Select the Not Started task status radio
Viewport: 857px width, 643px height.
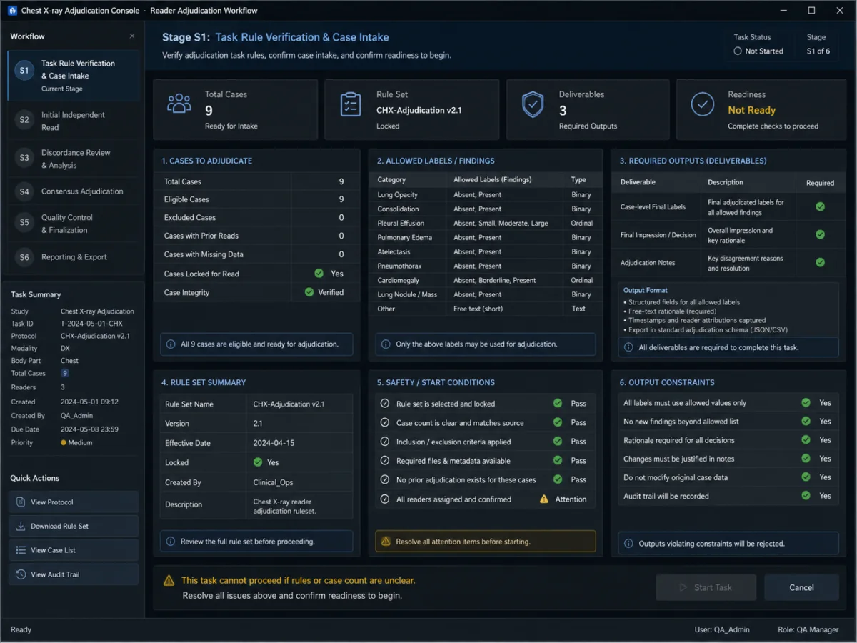click(738, 51)
